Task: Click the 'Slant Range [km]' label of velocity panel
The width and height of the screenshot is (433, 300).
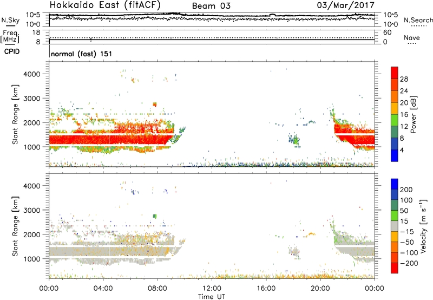Action: point(15,226)
